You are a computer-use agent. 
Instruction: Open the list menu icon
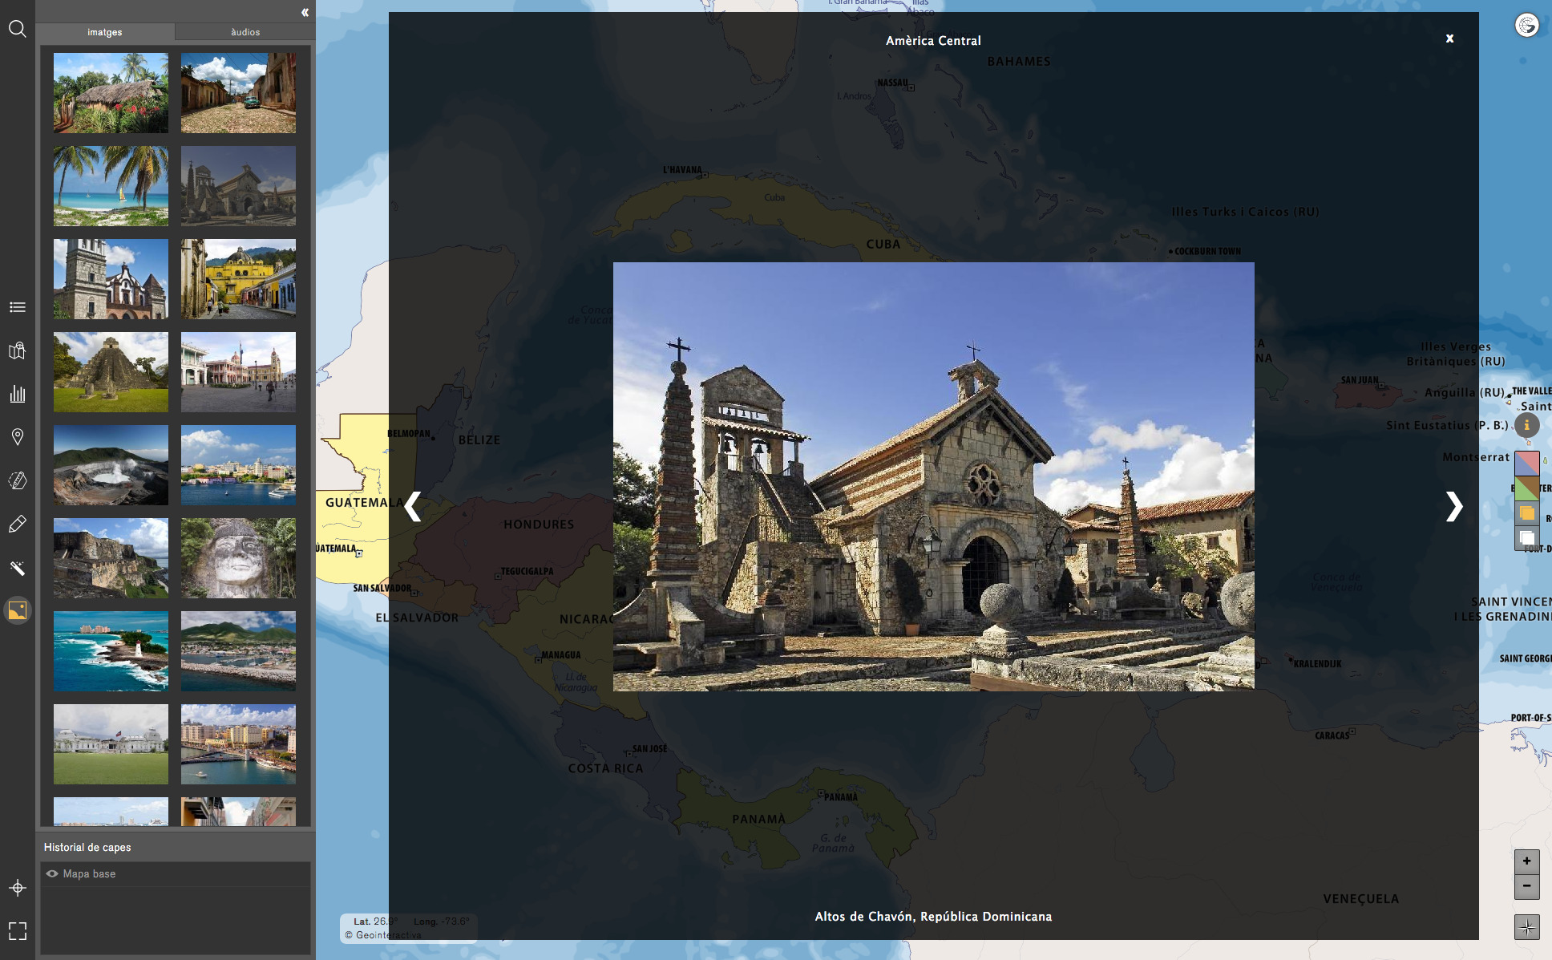tap(17, 307)
